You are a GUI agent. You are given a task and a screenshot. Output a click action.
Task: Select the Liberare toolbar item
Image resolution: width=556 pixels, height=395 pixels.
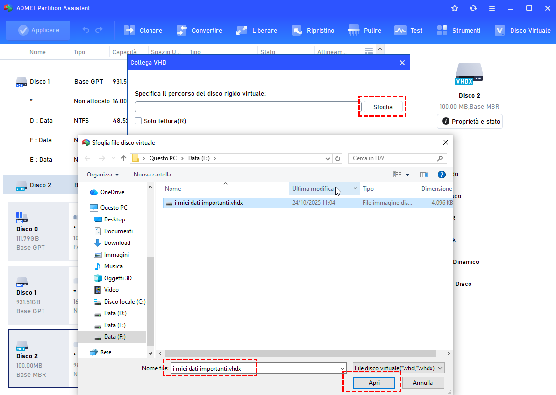pos(257,30)
